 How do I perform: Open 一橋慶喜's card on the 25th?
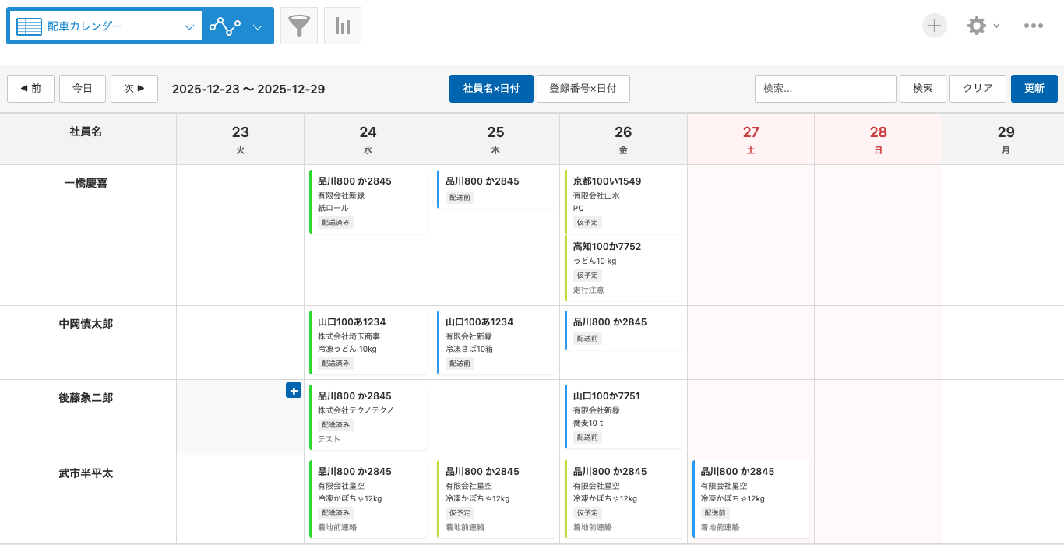point(496,189)
